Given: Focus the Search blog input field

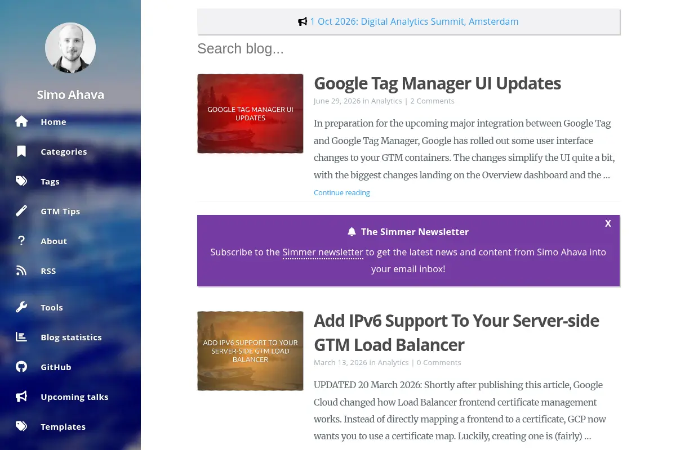Looking at the screenshot, I should click(408, 48).
